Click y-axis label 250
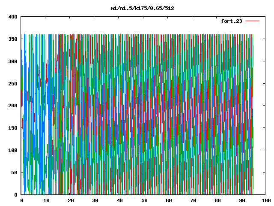274x206 pixels. 13,84
